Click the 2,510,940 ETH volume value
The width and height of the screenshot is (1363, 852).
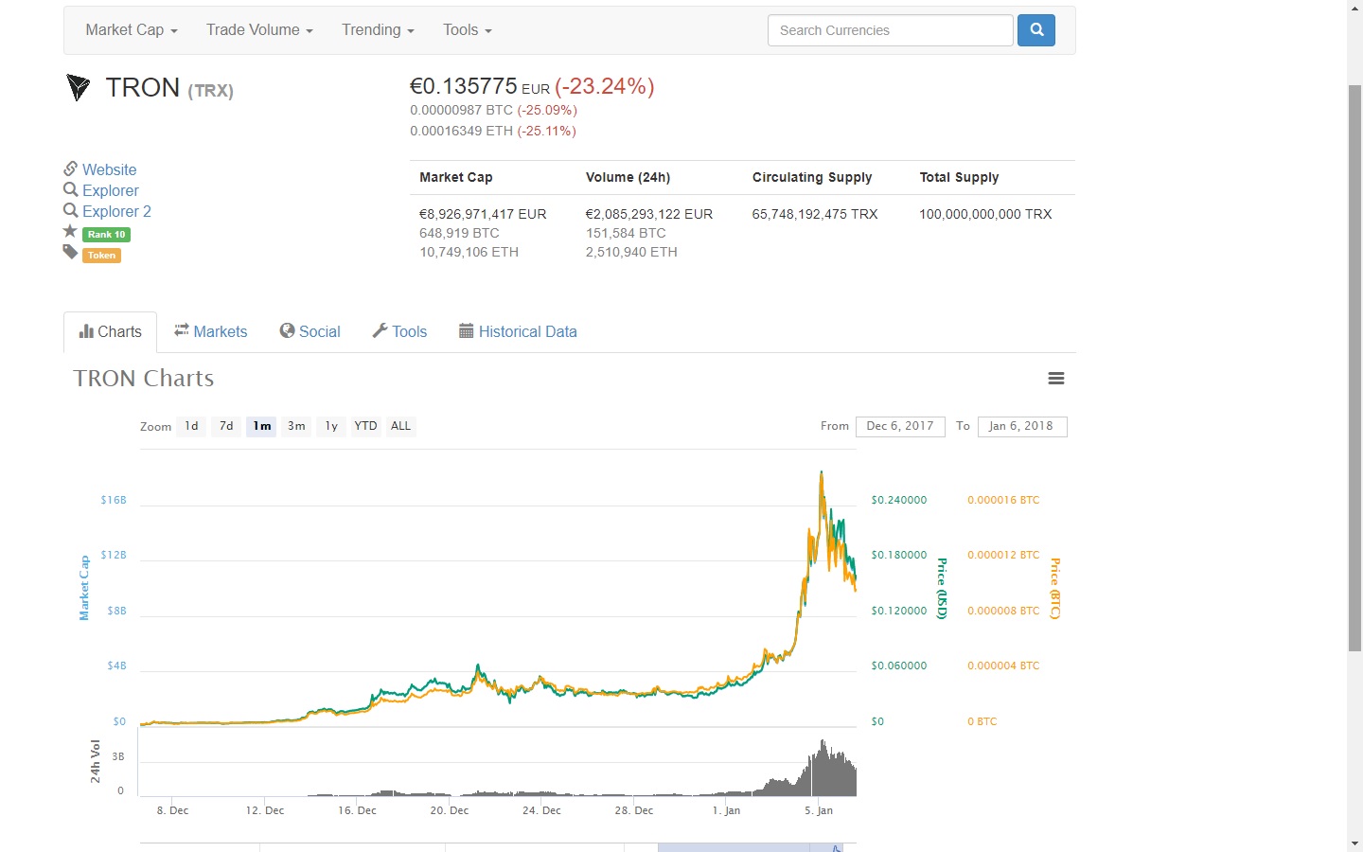631,252
